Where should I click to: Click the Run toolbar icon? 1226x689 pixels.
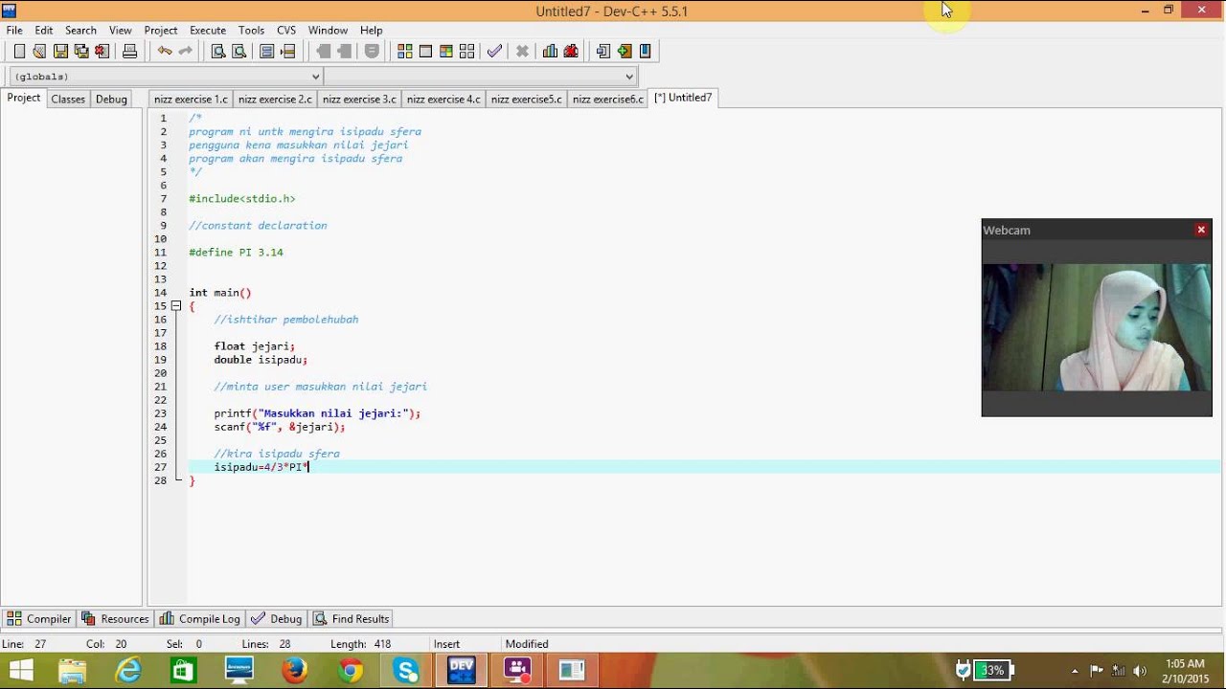[x=425, y=52]
